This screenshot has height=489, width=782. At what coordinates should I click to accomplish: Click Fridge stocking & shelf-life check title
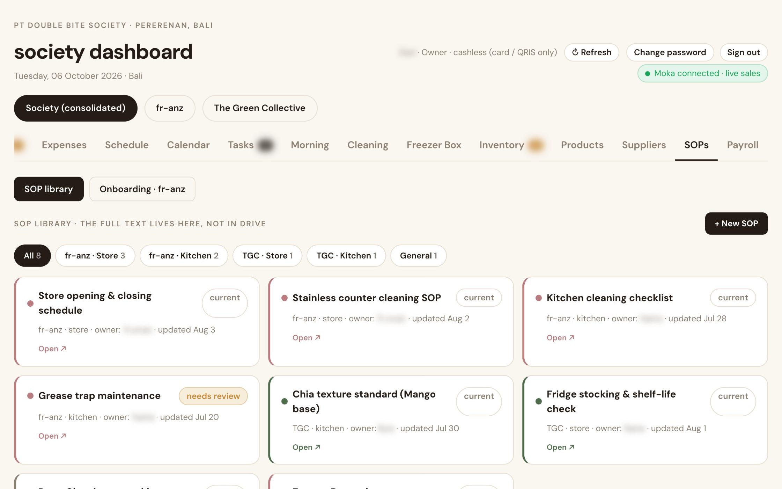point(611,401)
